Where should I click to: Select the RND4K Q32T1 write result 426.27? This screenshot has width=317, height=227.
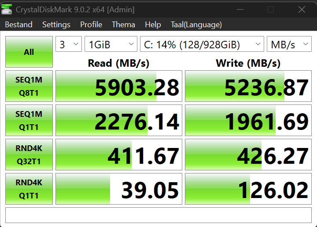[x=248, y=155]
